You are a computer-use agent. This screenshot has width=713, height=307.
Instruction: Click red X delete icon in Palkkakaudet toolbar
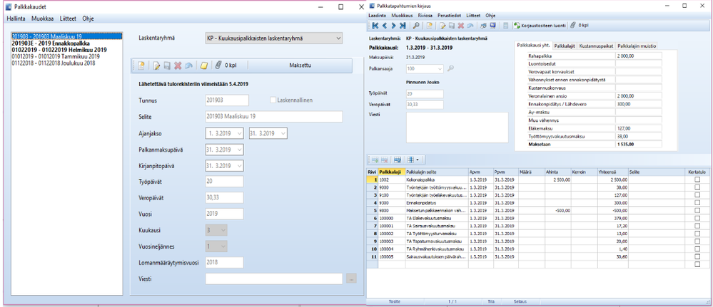tap(177, 66)
